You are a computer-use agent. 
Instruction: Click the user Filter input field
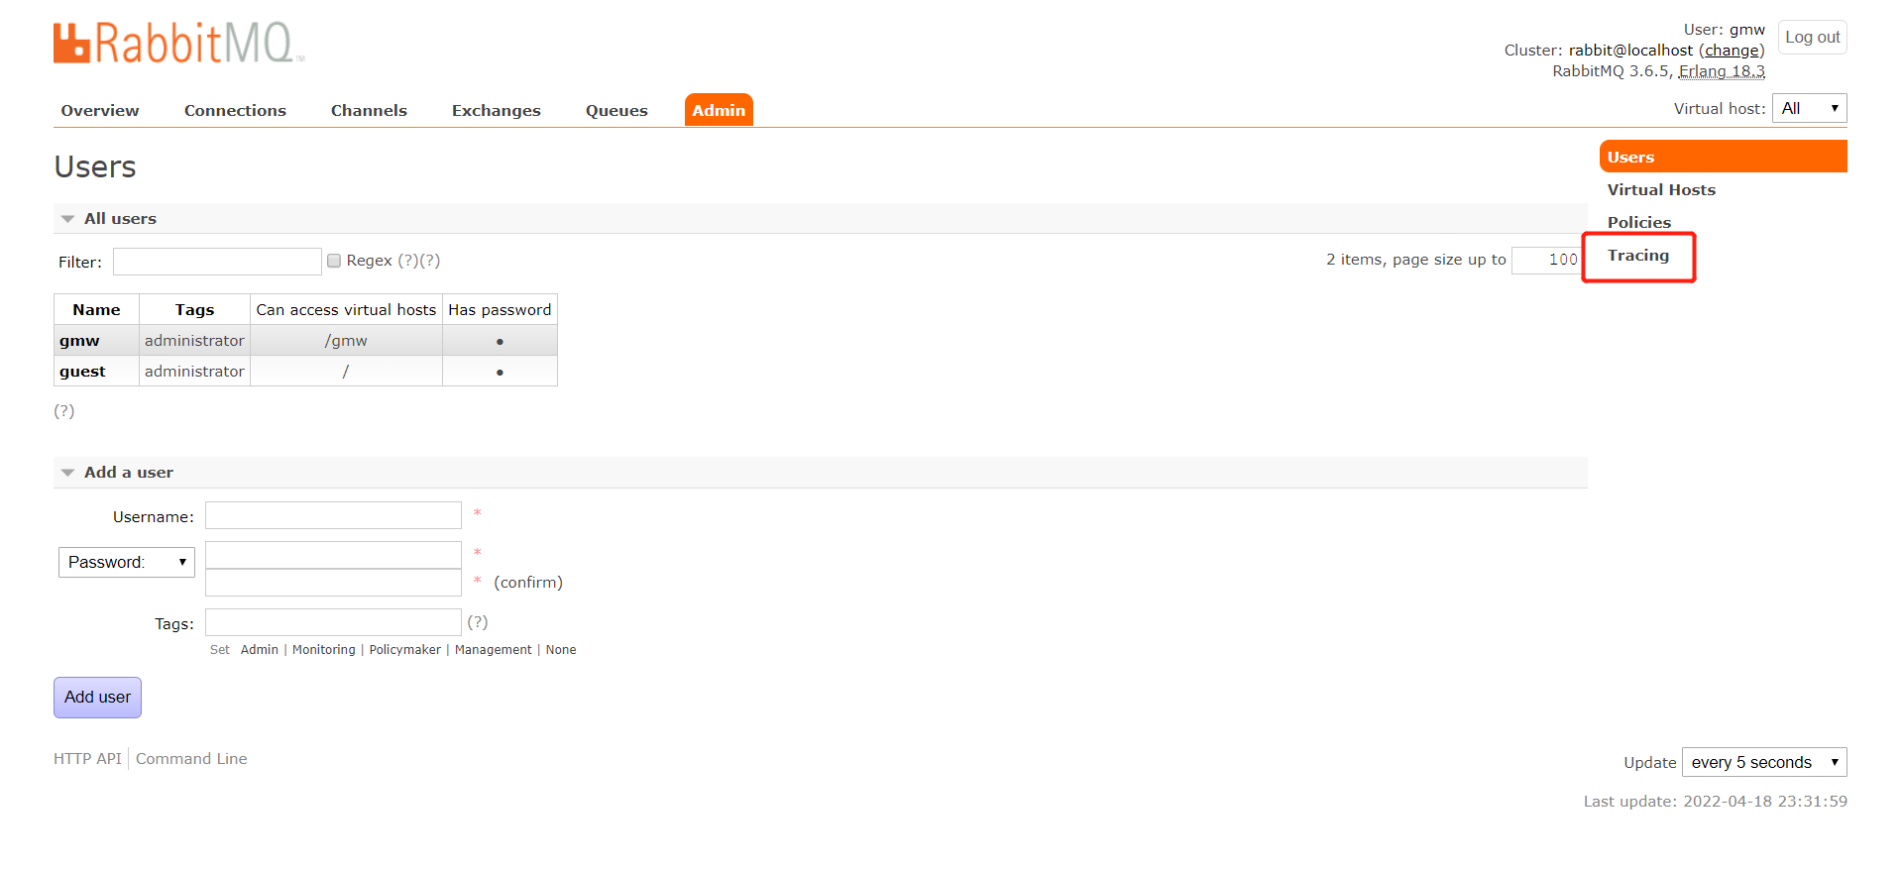point(217,262)
